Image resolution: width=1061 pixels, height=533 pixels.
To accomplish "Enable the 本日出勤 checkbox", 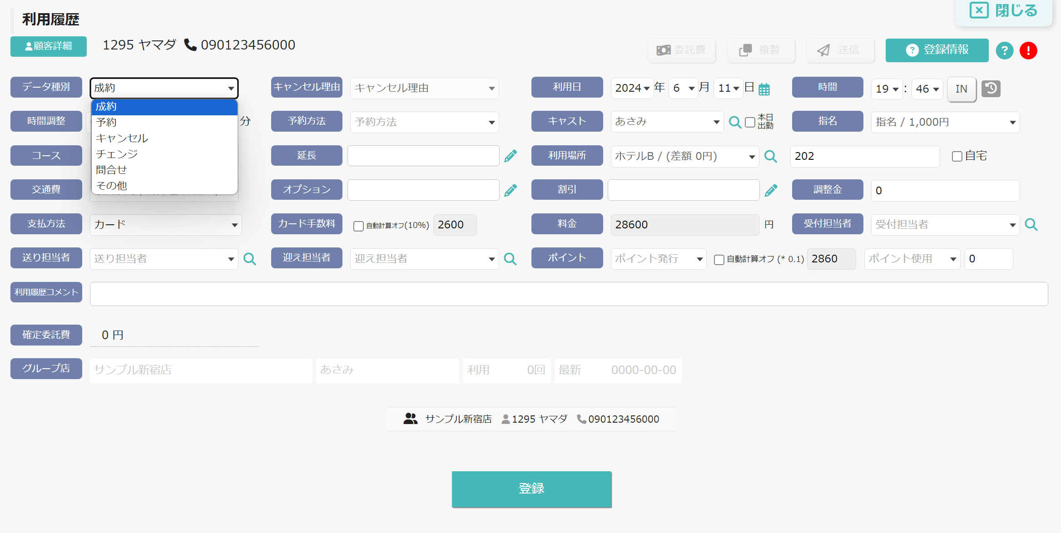I will coord(750,122).
